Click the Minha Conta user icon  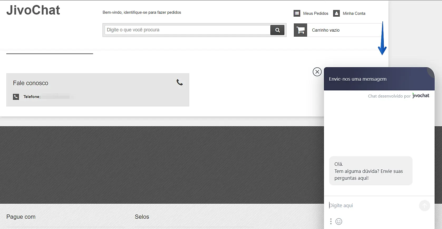click(336, 13)
